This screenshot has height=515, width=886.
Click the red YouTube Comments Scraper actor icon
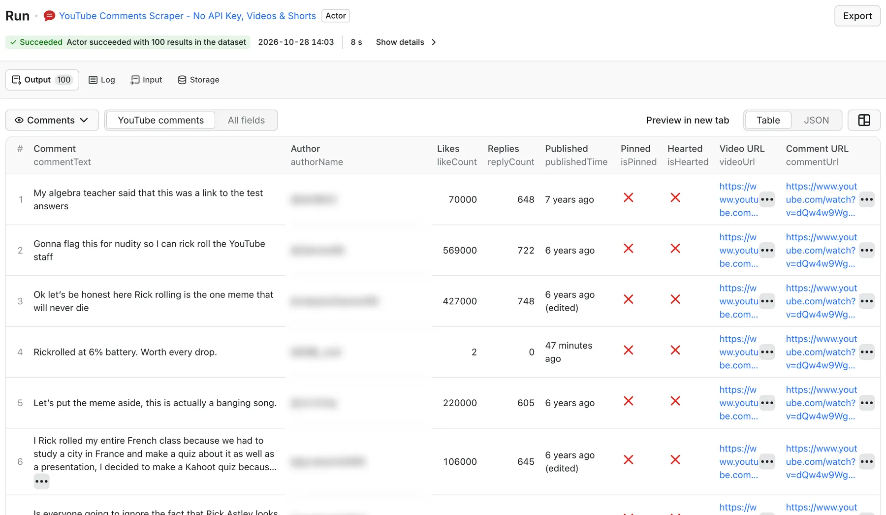pyautogui.click(x=49, y=16)
